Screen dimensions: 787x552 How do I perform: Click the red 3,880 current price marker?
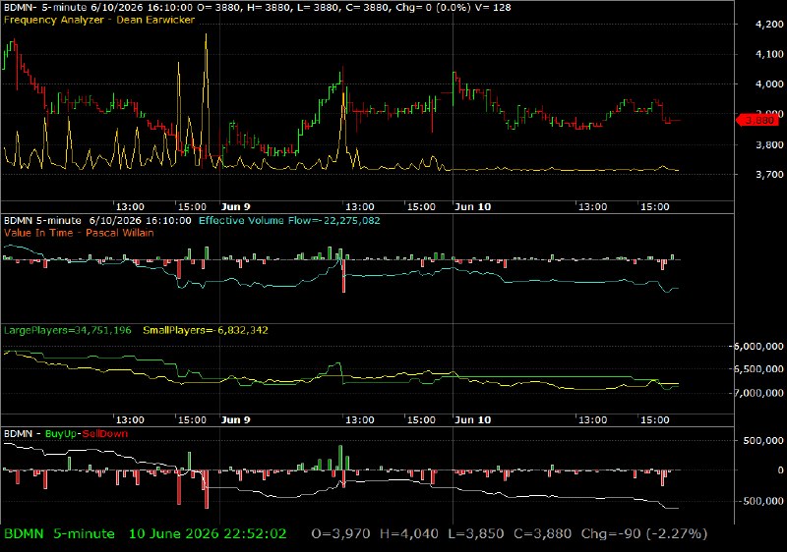[758, 120]
